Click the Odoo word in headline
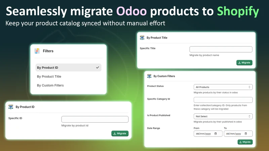 pyautogui.click(x=131, y=11)
